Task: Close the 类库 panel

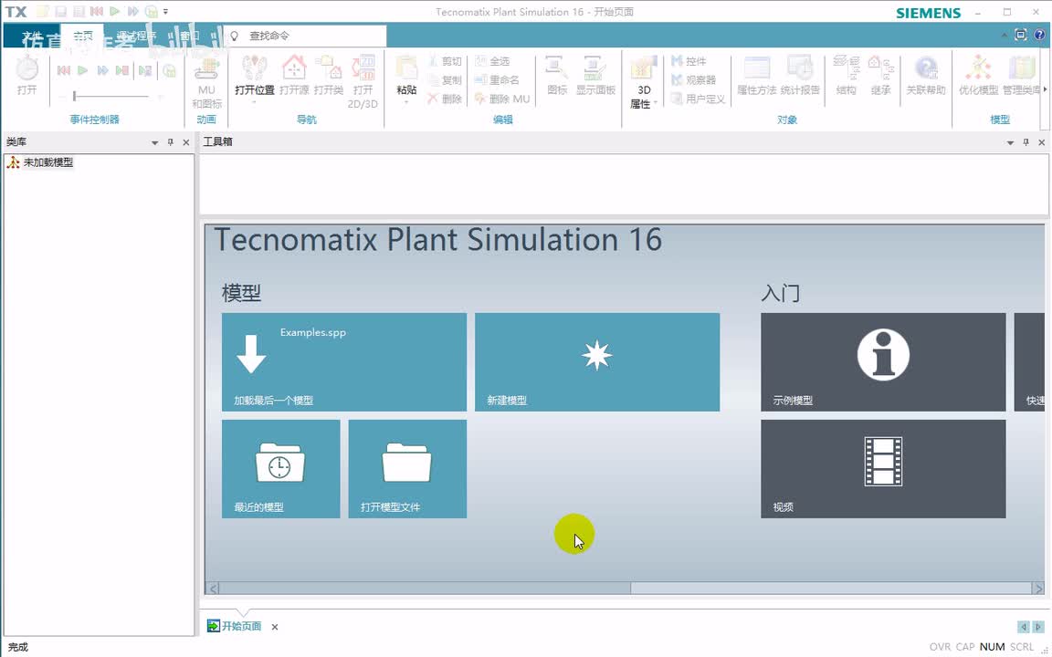Action: click(186, 142)
